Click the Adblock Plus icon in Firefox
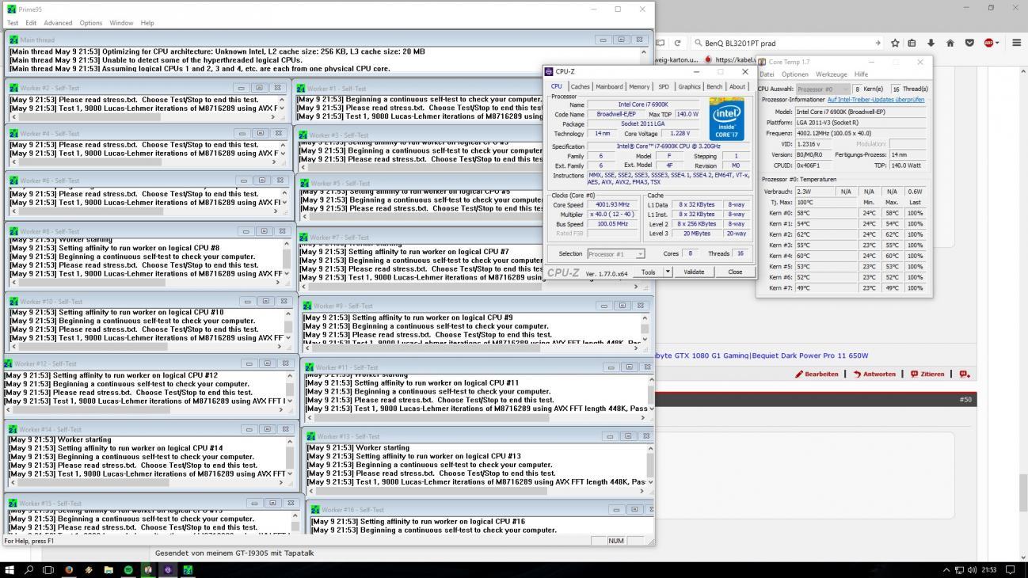Image resolution: width=1028 pixels, height=578 pixels. point(989,44)
